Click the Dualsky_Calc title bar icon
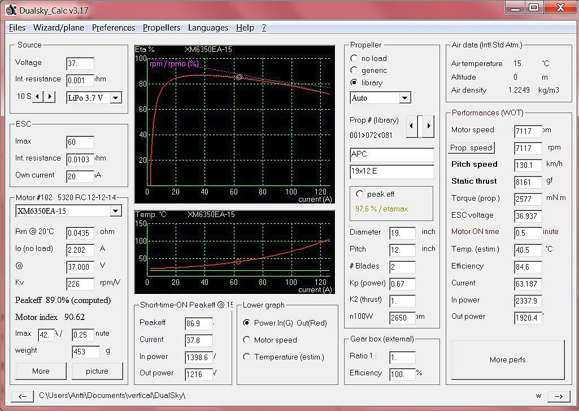The image size is (579, 411). coord(11,9)
